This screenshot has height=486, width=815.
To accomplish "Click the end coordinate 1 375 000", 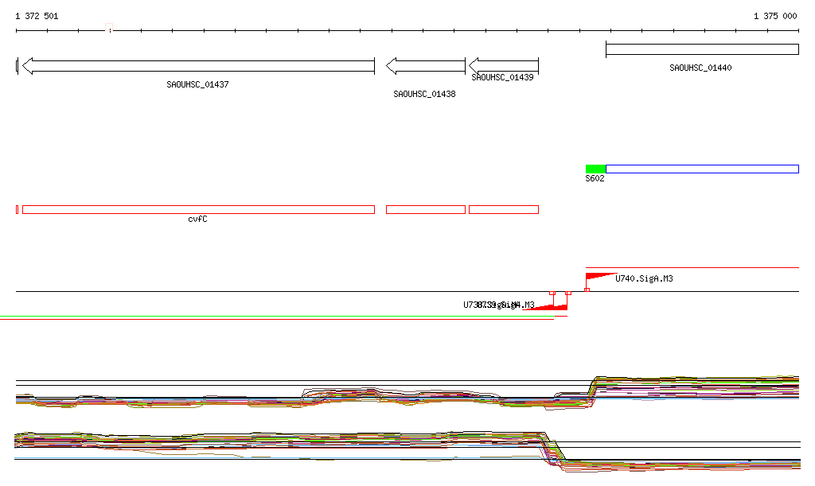I will [x=775, y=16].
